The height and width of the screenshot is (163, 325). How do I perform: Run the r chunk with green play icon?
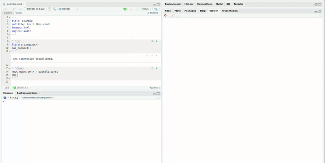(x=157, y=41)
